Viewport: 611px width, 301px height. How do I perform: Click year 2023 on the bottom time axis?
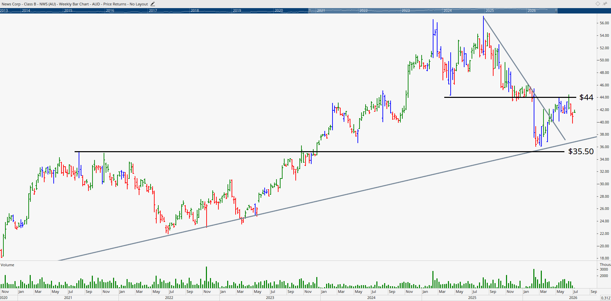point(270,298)
